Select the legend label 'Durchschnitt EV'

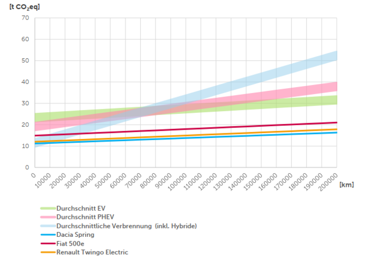[x=81, y=208]
